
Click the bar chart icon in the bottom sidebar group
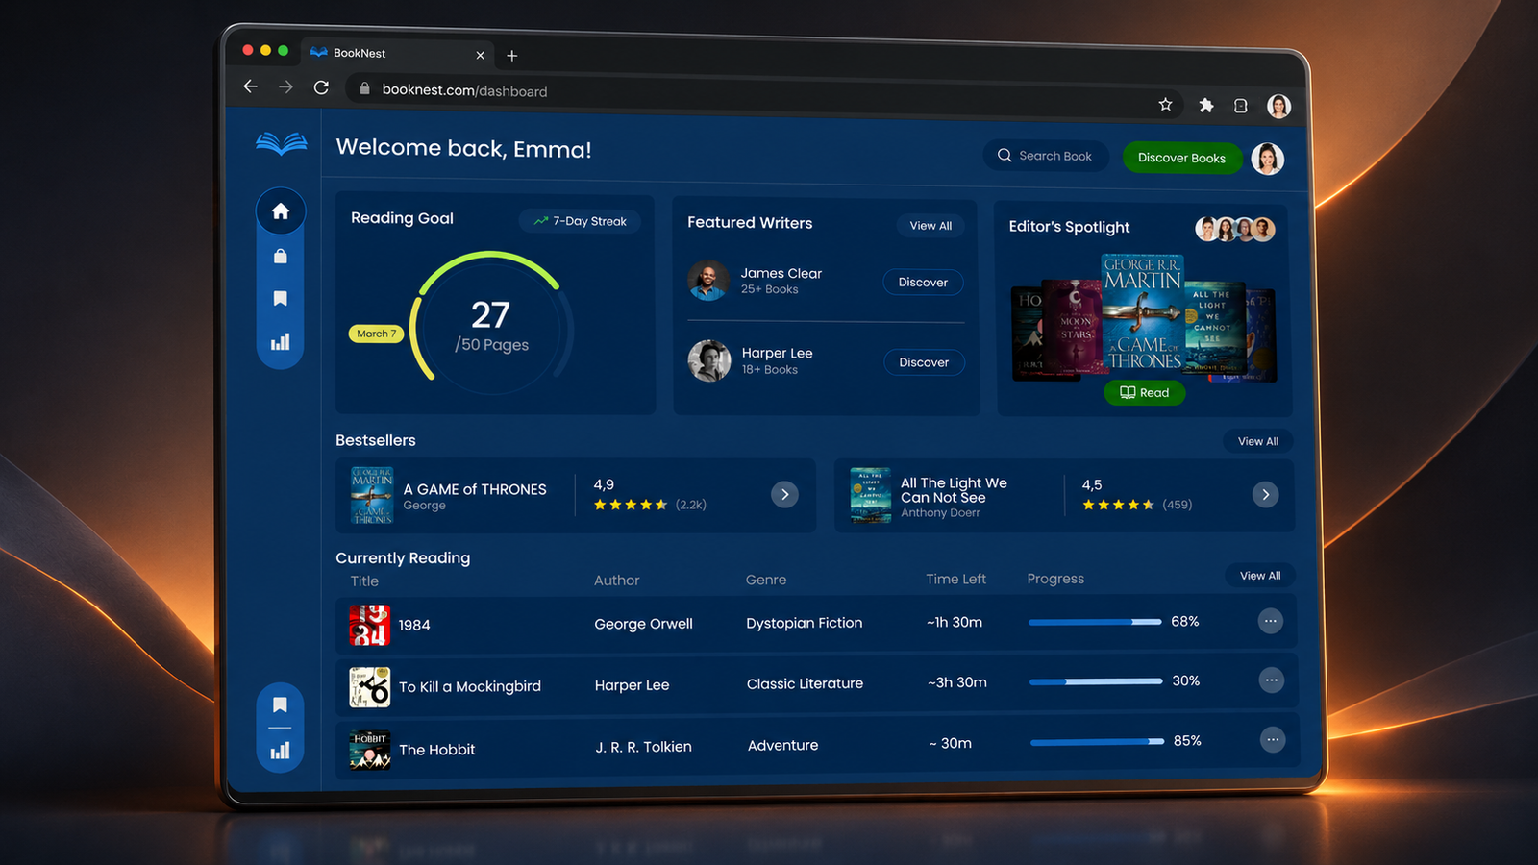[x=280, y=751]
